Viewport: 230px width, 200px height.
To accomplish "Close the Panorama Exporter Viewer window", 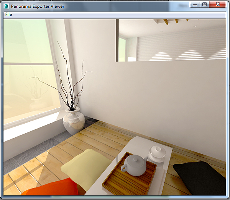I will point(218,5).
